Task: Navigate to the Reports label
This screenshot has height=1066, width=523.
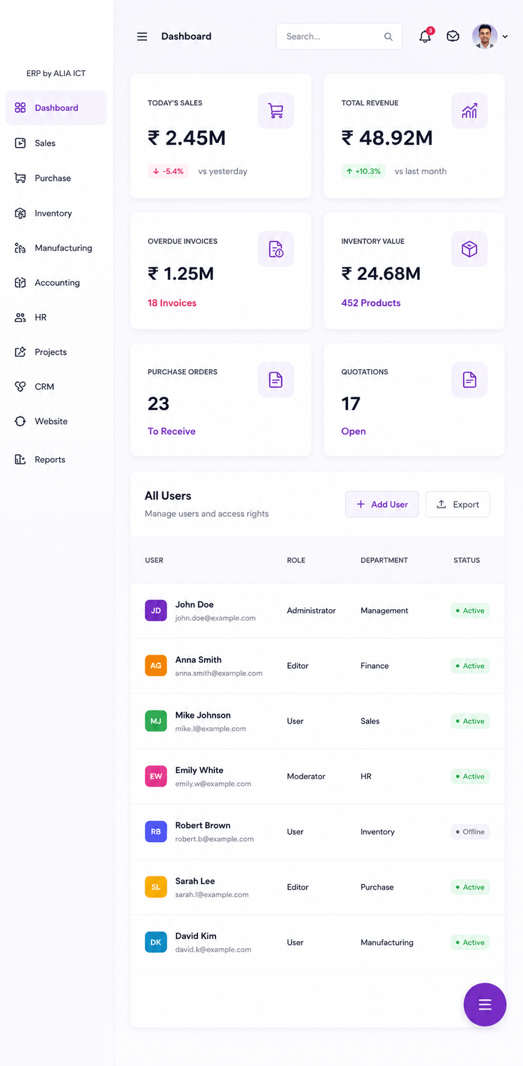Action: [50, 459]
